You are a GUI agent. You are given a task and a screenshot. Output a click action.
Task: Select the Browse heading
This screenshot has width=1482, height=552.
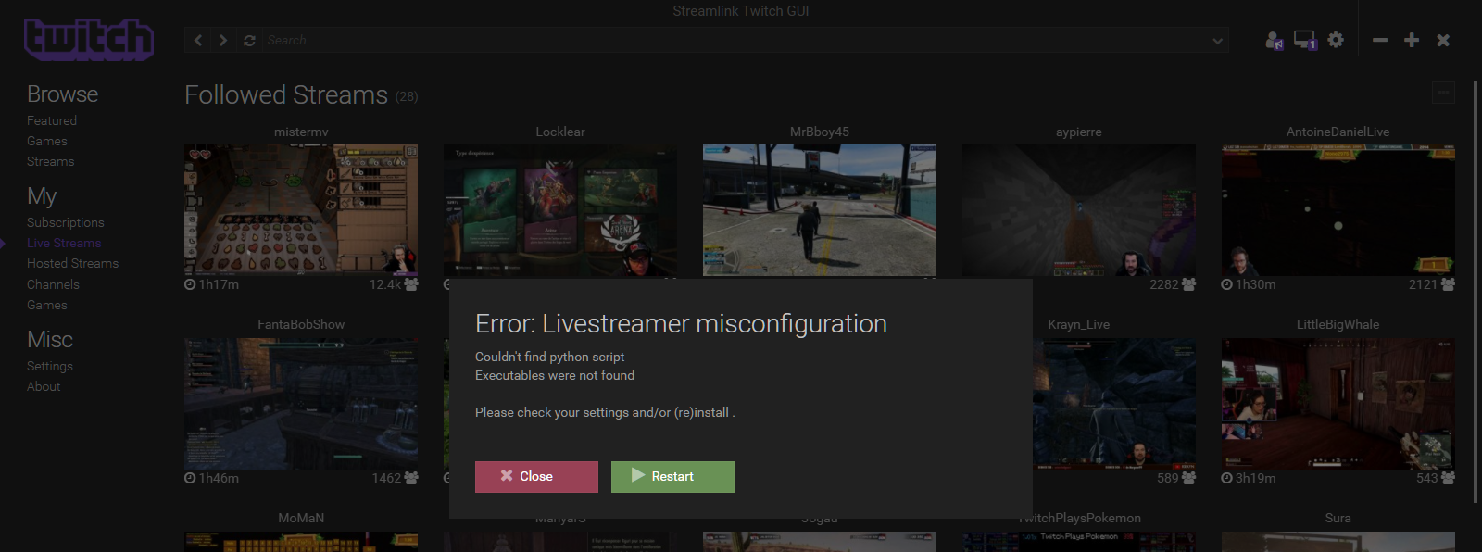[62, 94]
